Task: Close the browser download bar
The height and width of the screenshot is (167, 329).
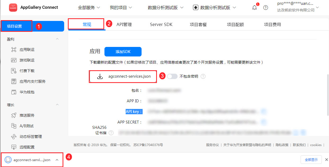Action: 326,160
